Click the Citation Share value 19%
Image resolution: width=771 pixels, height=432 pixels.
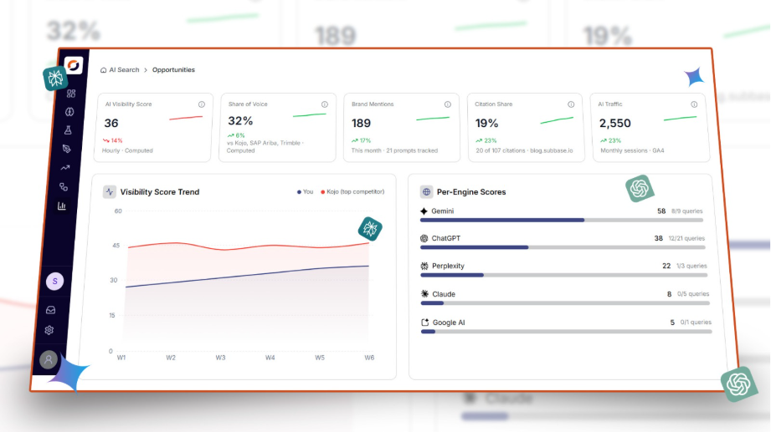coord(486,123)
